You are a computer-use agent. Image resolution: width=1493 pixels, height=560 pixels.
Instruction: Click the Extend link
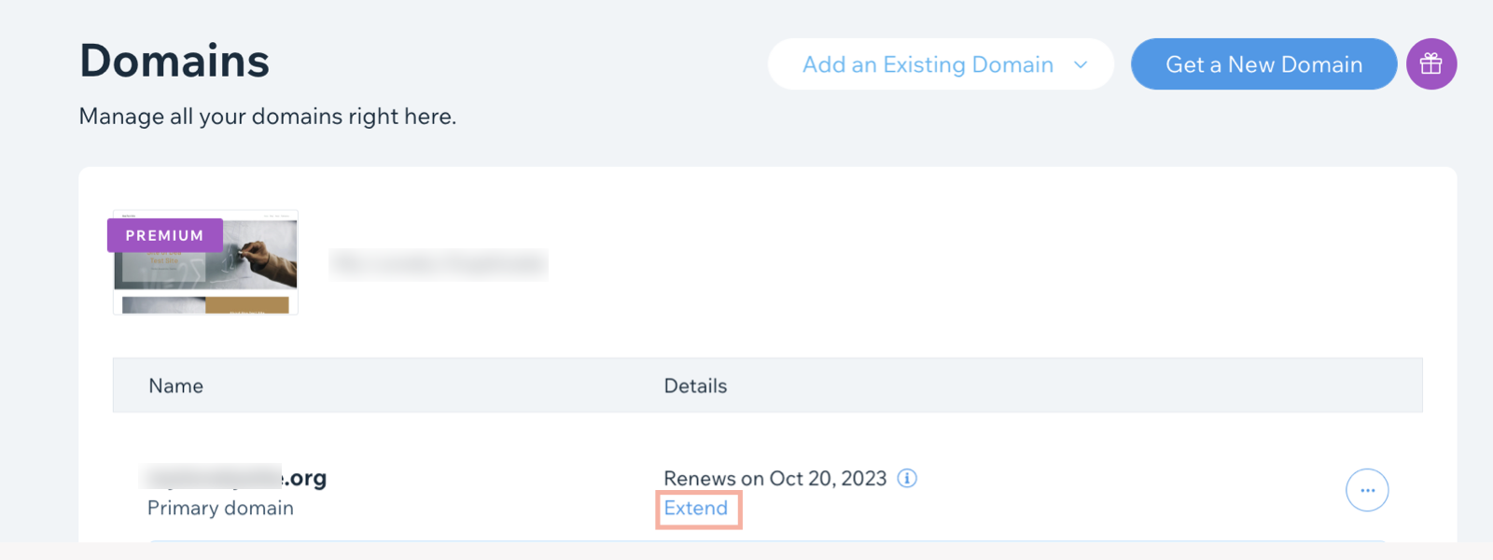[x=696, y=508]
